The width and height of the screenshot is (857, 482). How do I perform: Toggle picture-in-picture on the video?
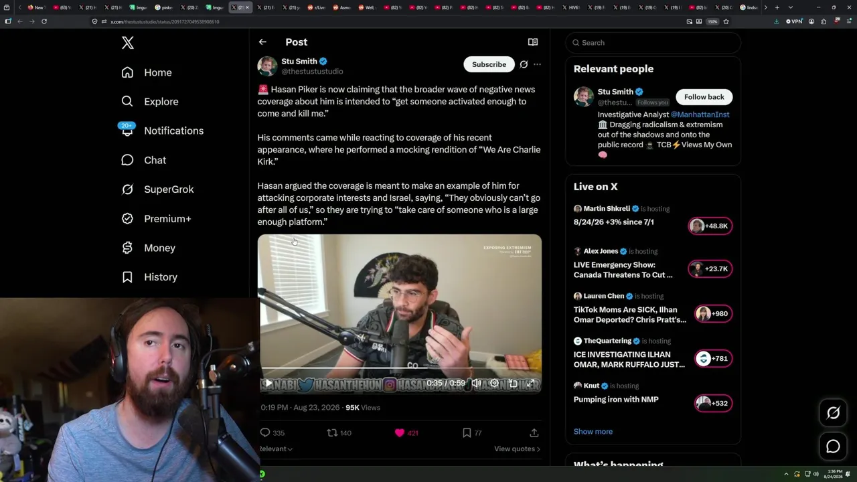pyautogui.click(x=513, y=384)
